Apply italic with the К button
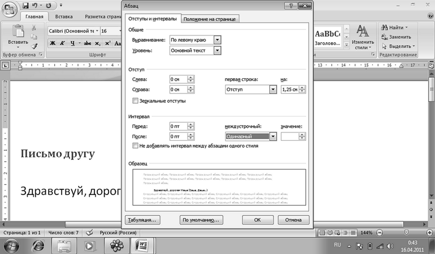 coord(62,43)
